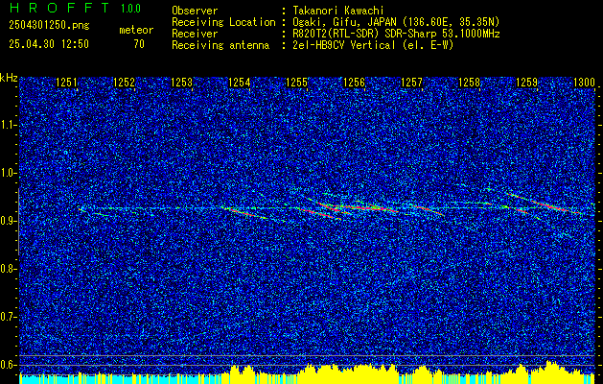Select the version number 1.0.0
Screen dimensions: 603x384
(130, 9)
